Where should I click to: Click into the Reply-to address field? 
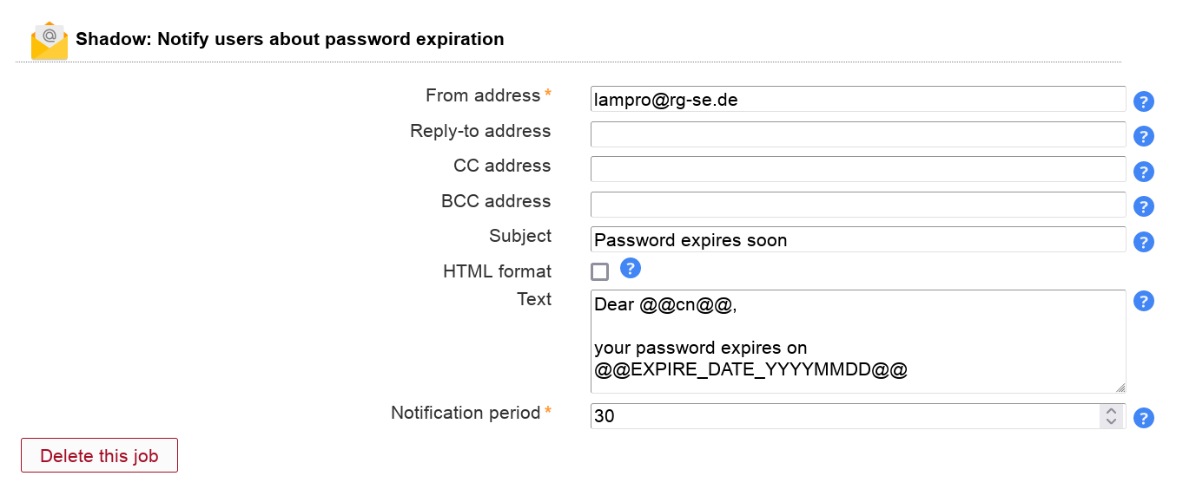pos(857,134)
